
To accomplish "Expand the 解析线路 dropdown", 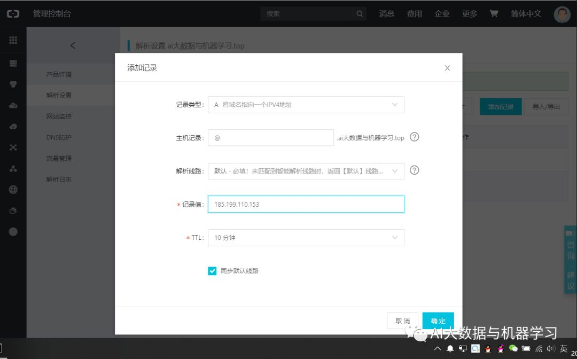I will click(306, 171).
